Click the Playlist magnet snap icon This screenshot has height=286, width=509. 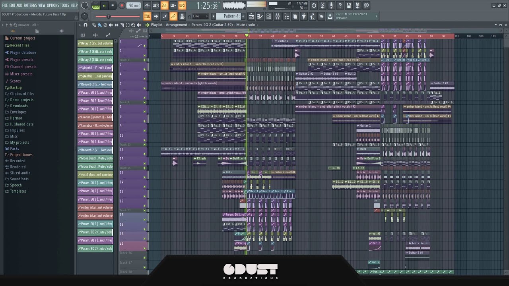tap(85, 25)
